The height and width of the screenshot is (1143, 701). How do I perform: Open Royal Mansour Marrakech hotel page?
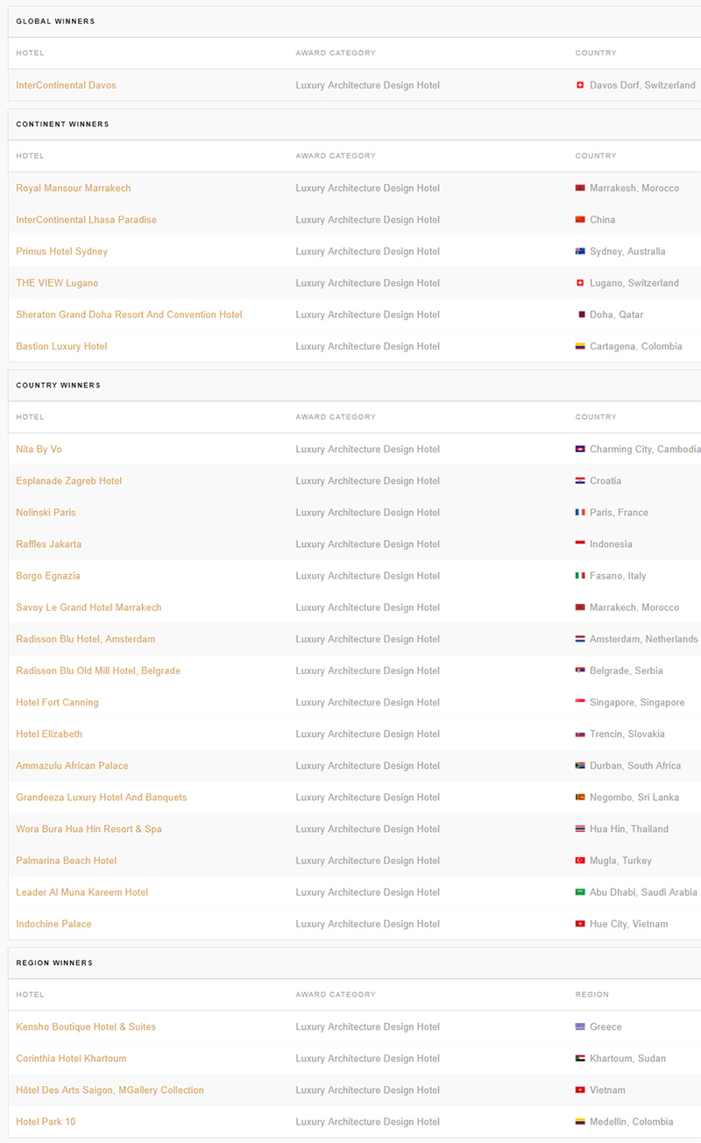click(74, 188)
